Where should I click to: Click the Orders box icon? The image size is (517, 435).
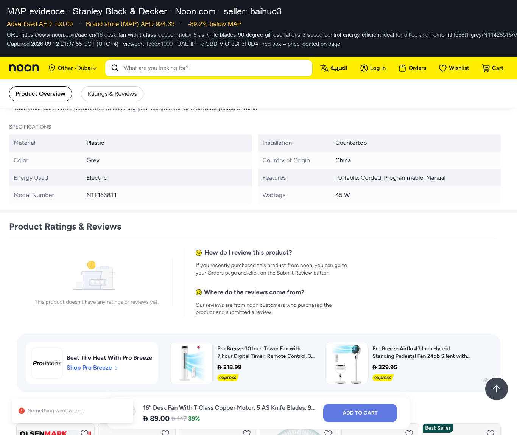tap(402, 68)
